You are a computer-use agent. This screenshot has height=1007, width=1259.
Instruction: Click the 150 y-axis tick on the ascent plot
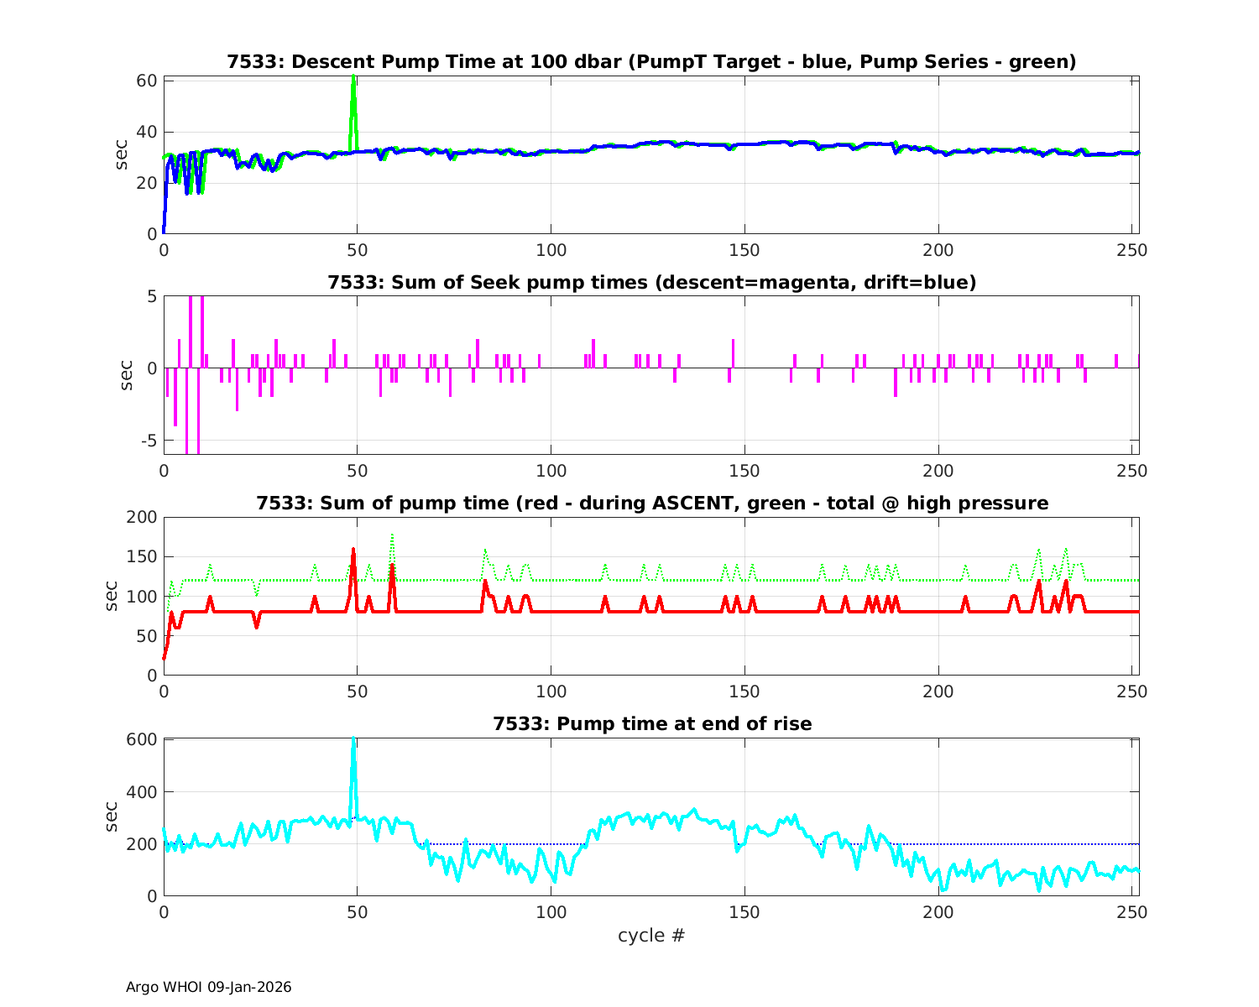[141, 556]
